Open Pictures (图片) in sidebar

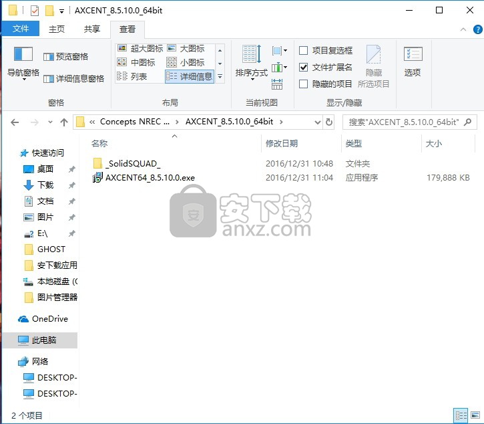pos(39,217)
